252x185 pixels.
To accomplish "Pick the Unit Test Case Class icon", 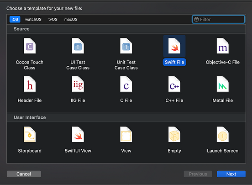I will 126,46.
